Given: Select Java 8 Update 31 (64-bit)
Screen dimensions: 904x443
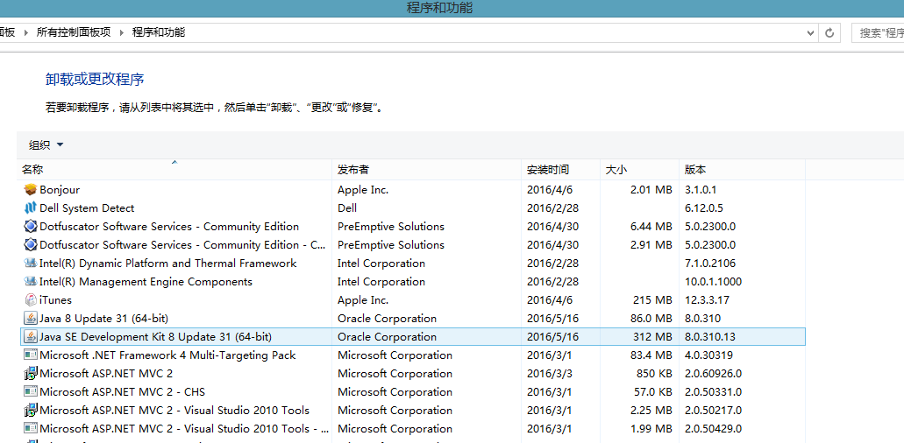Looking at the screenshot, I should point(103,318).
